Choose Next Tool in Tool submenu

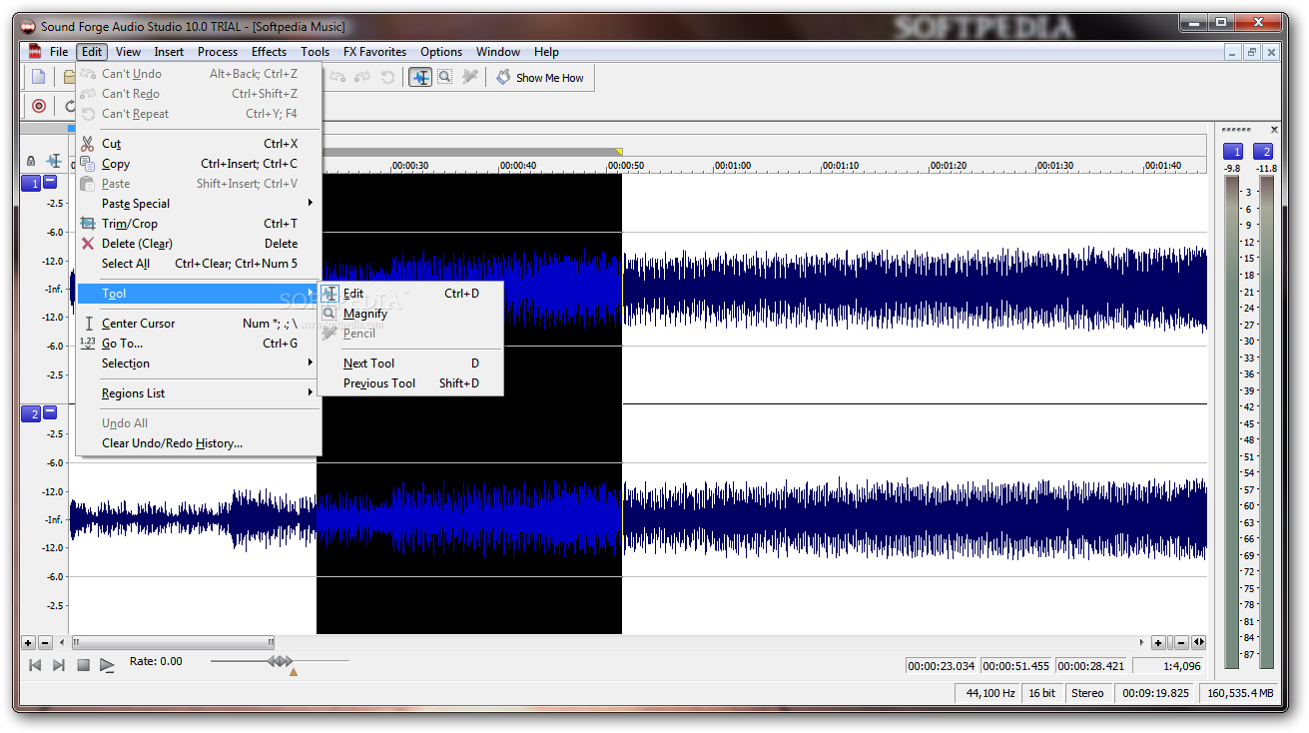410,364
